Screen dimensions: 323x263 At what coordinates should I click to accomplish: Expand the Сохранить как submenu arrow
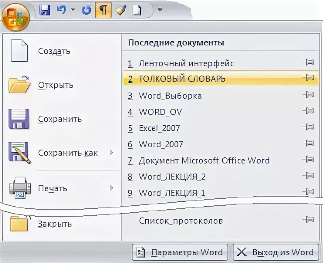click(112, 153)
